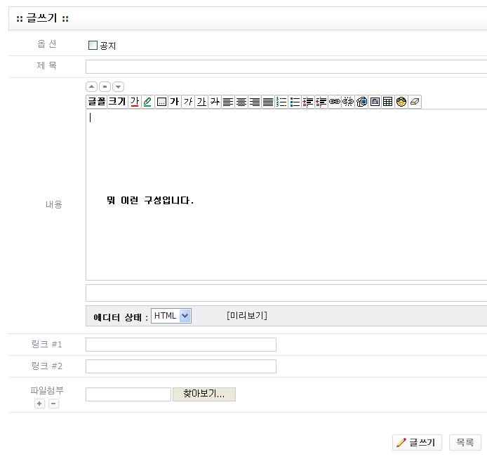Clear formatting with eraser icon
The image size is (487, 459).
(415, 102)
